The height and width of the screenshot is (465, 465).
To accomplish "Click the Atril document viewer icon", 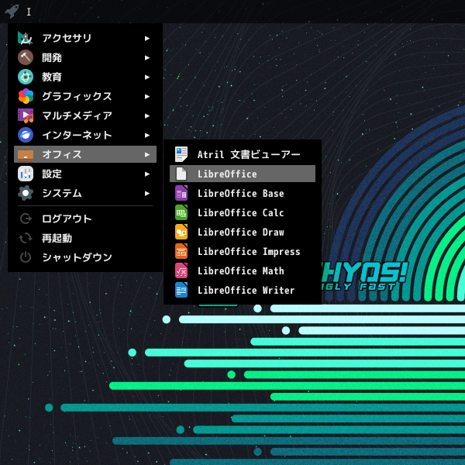I will [181, 154].
